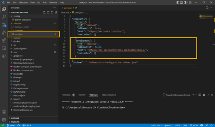
Task: Open the Selection menu
Action: (x=23, y=2)
